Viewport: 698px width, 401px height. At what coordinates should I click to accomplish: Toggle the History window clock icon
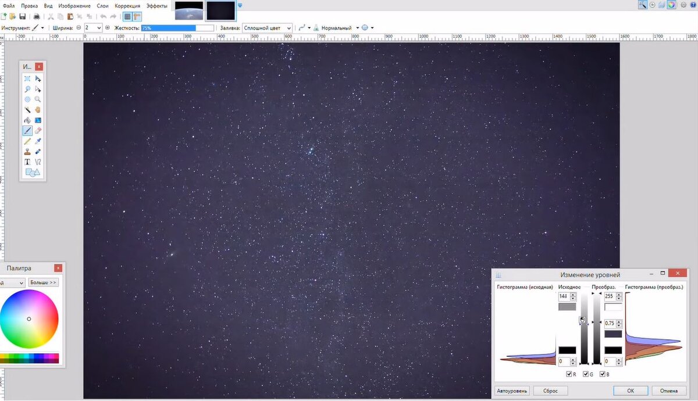[652, 5]
